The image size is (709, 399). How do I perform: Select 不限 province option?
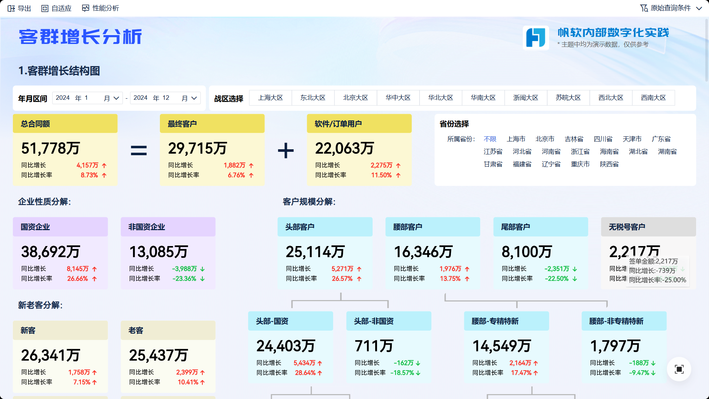tap(490, 139)
